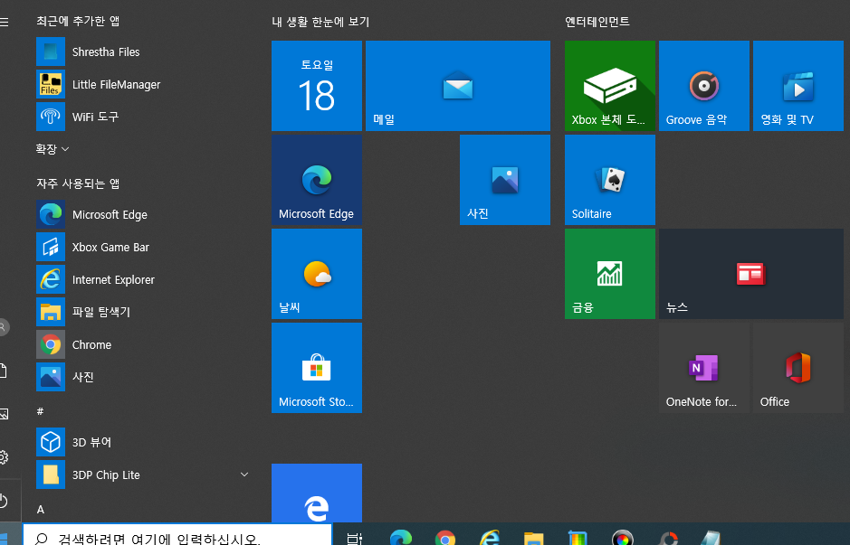
Task: Click the Power button in the Start rail
Action: (x=4, y=501)
